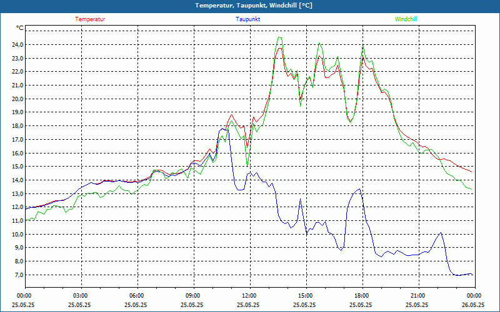Click the 06:00 time axis label
The width and height of the screenshot is (500, 312).
(136, 296)
